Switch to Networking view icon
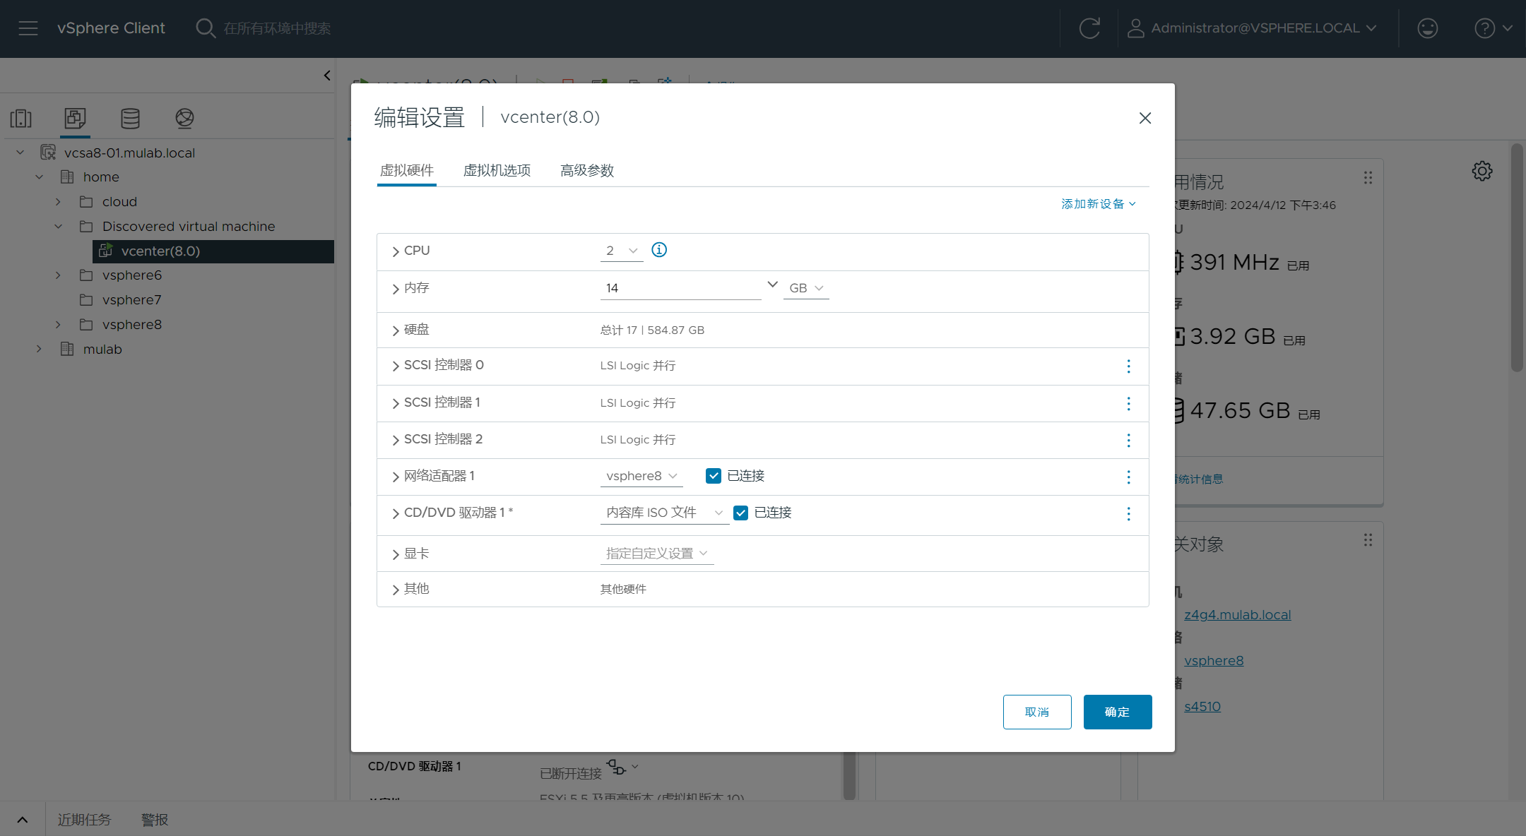 184,118
